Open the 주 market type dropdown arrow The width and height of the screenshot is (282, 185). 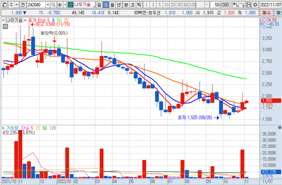click(17, 5)
